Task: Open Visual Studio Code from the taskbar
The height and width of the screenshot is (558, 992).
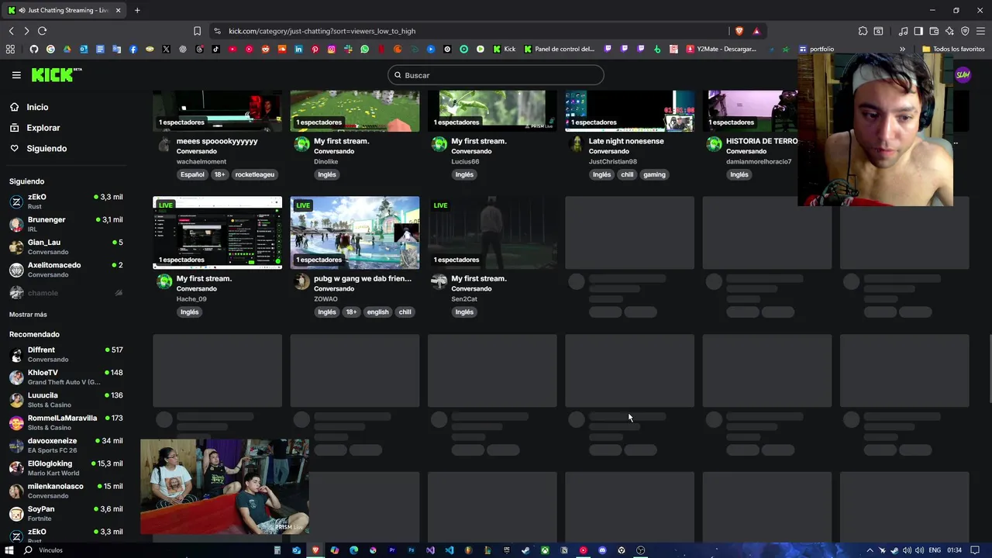Action: 449,550
